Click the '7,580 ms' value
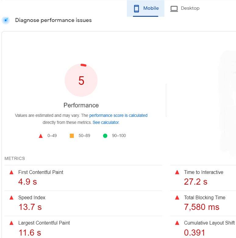The width and height of the screenshot is (236, 238). [x=202, y=207]
